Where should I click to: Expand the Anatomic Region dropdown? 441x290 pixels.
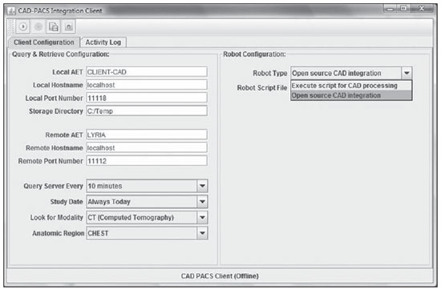202,233
